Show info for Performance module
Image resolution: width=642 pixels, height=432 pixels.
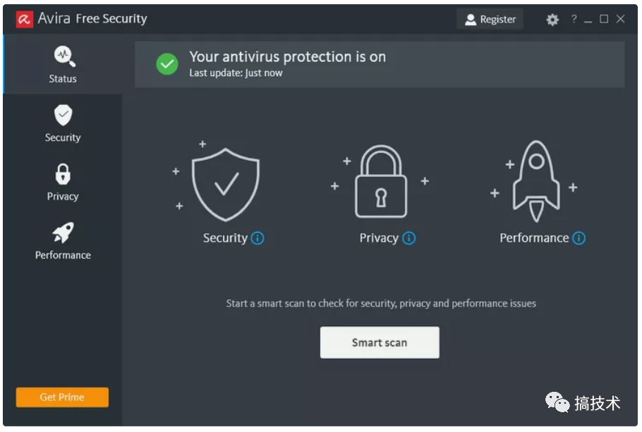[579, 237]
